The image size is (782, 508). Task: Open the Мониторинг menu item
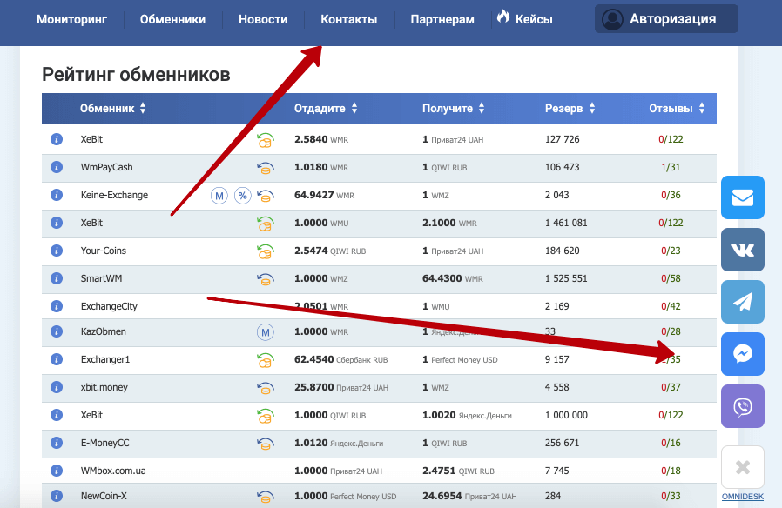pyautogui.click(x=71, y=19)
